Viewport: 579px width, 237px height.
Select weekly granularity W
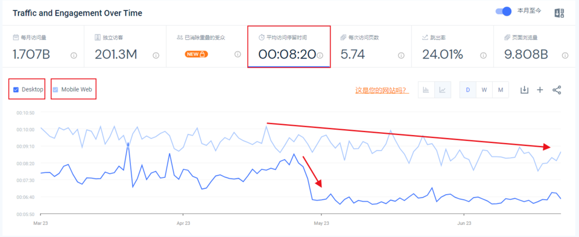pos(484,90)
